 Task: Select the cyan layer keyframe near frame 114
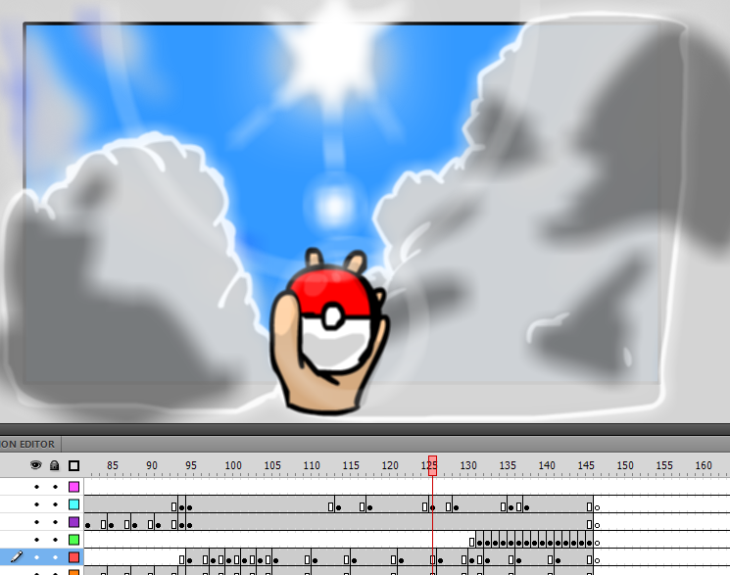tap(338, 507)
